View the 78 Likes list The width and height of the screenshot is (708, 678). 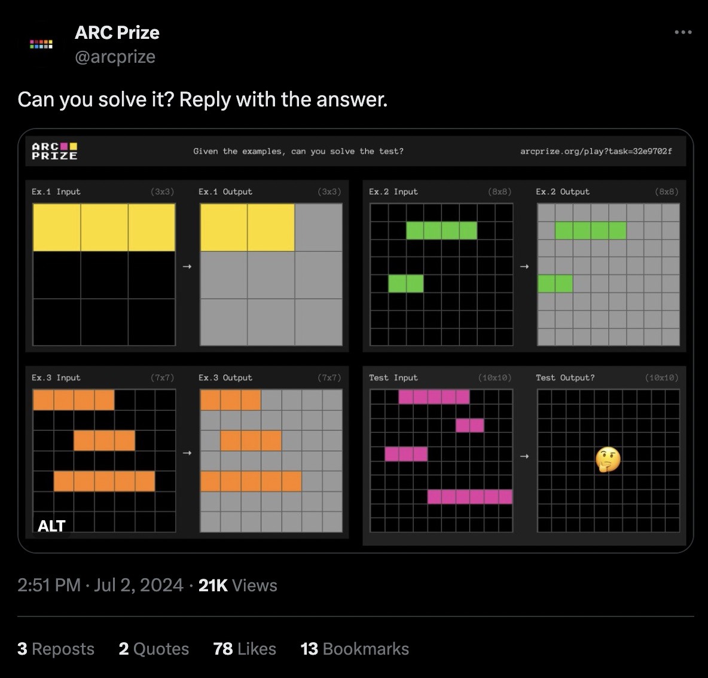pyautogui.click(x=245, y=649)
